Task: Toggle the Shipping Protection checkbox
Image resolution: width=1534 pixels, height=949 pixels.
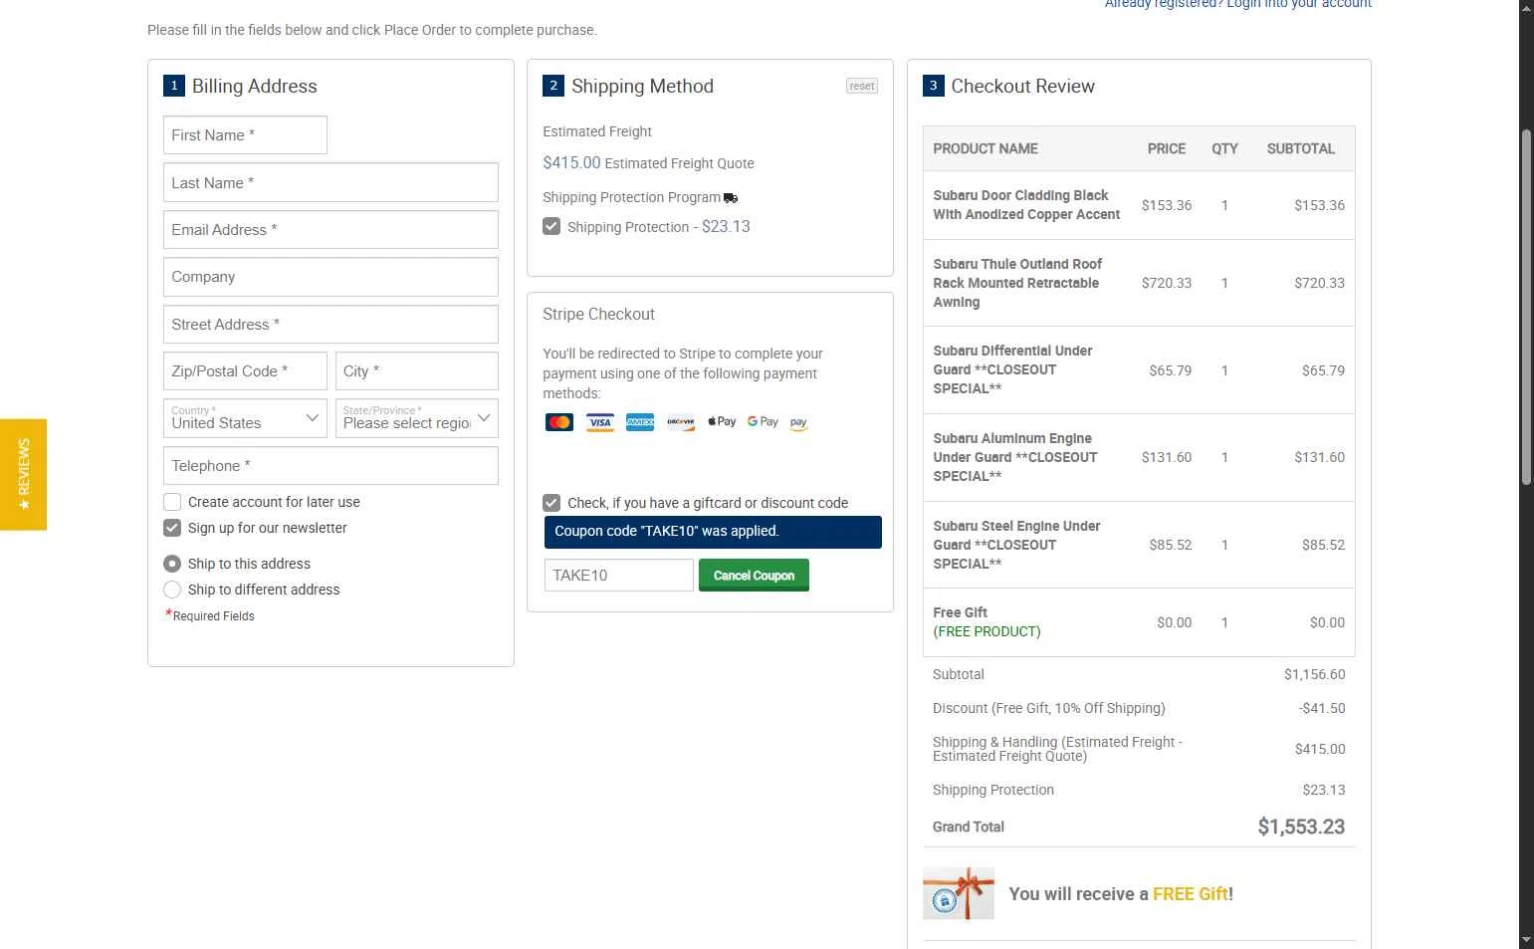Action: pyautogui.click(x=551, y=226)
